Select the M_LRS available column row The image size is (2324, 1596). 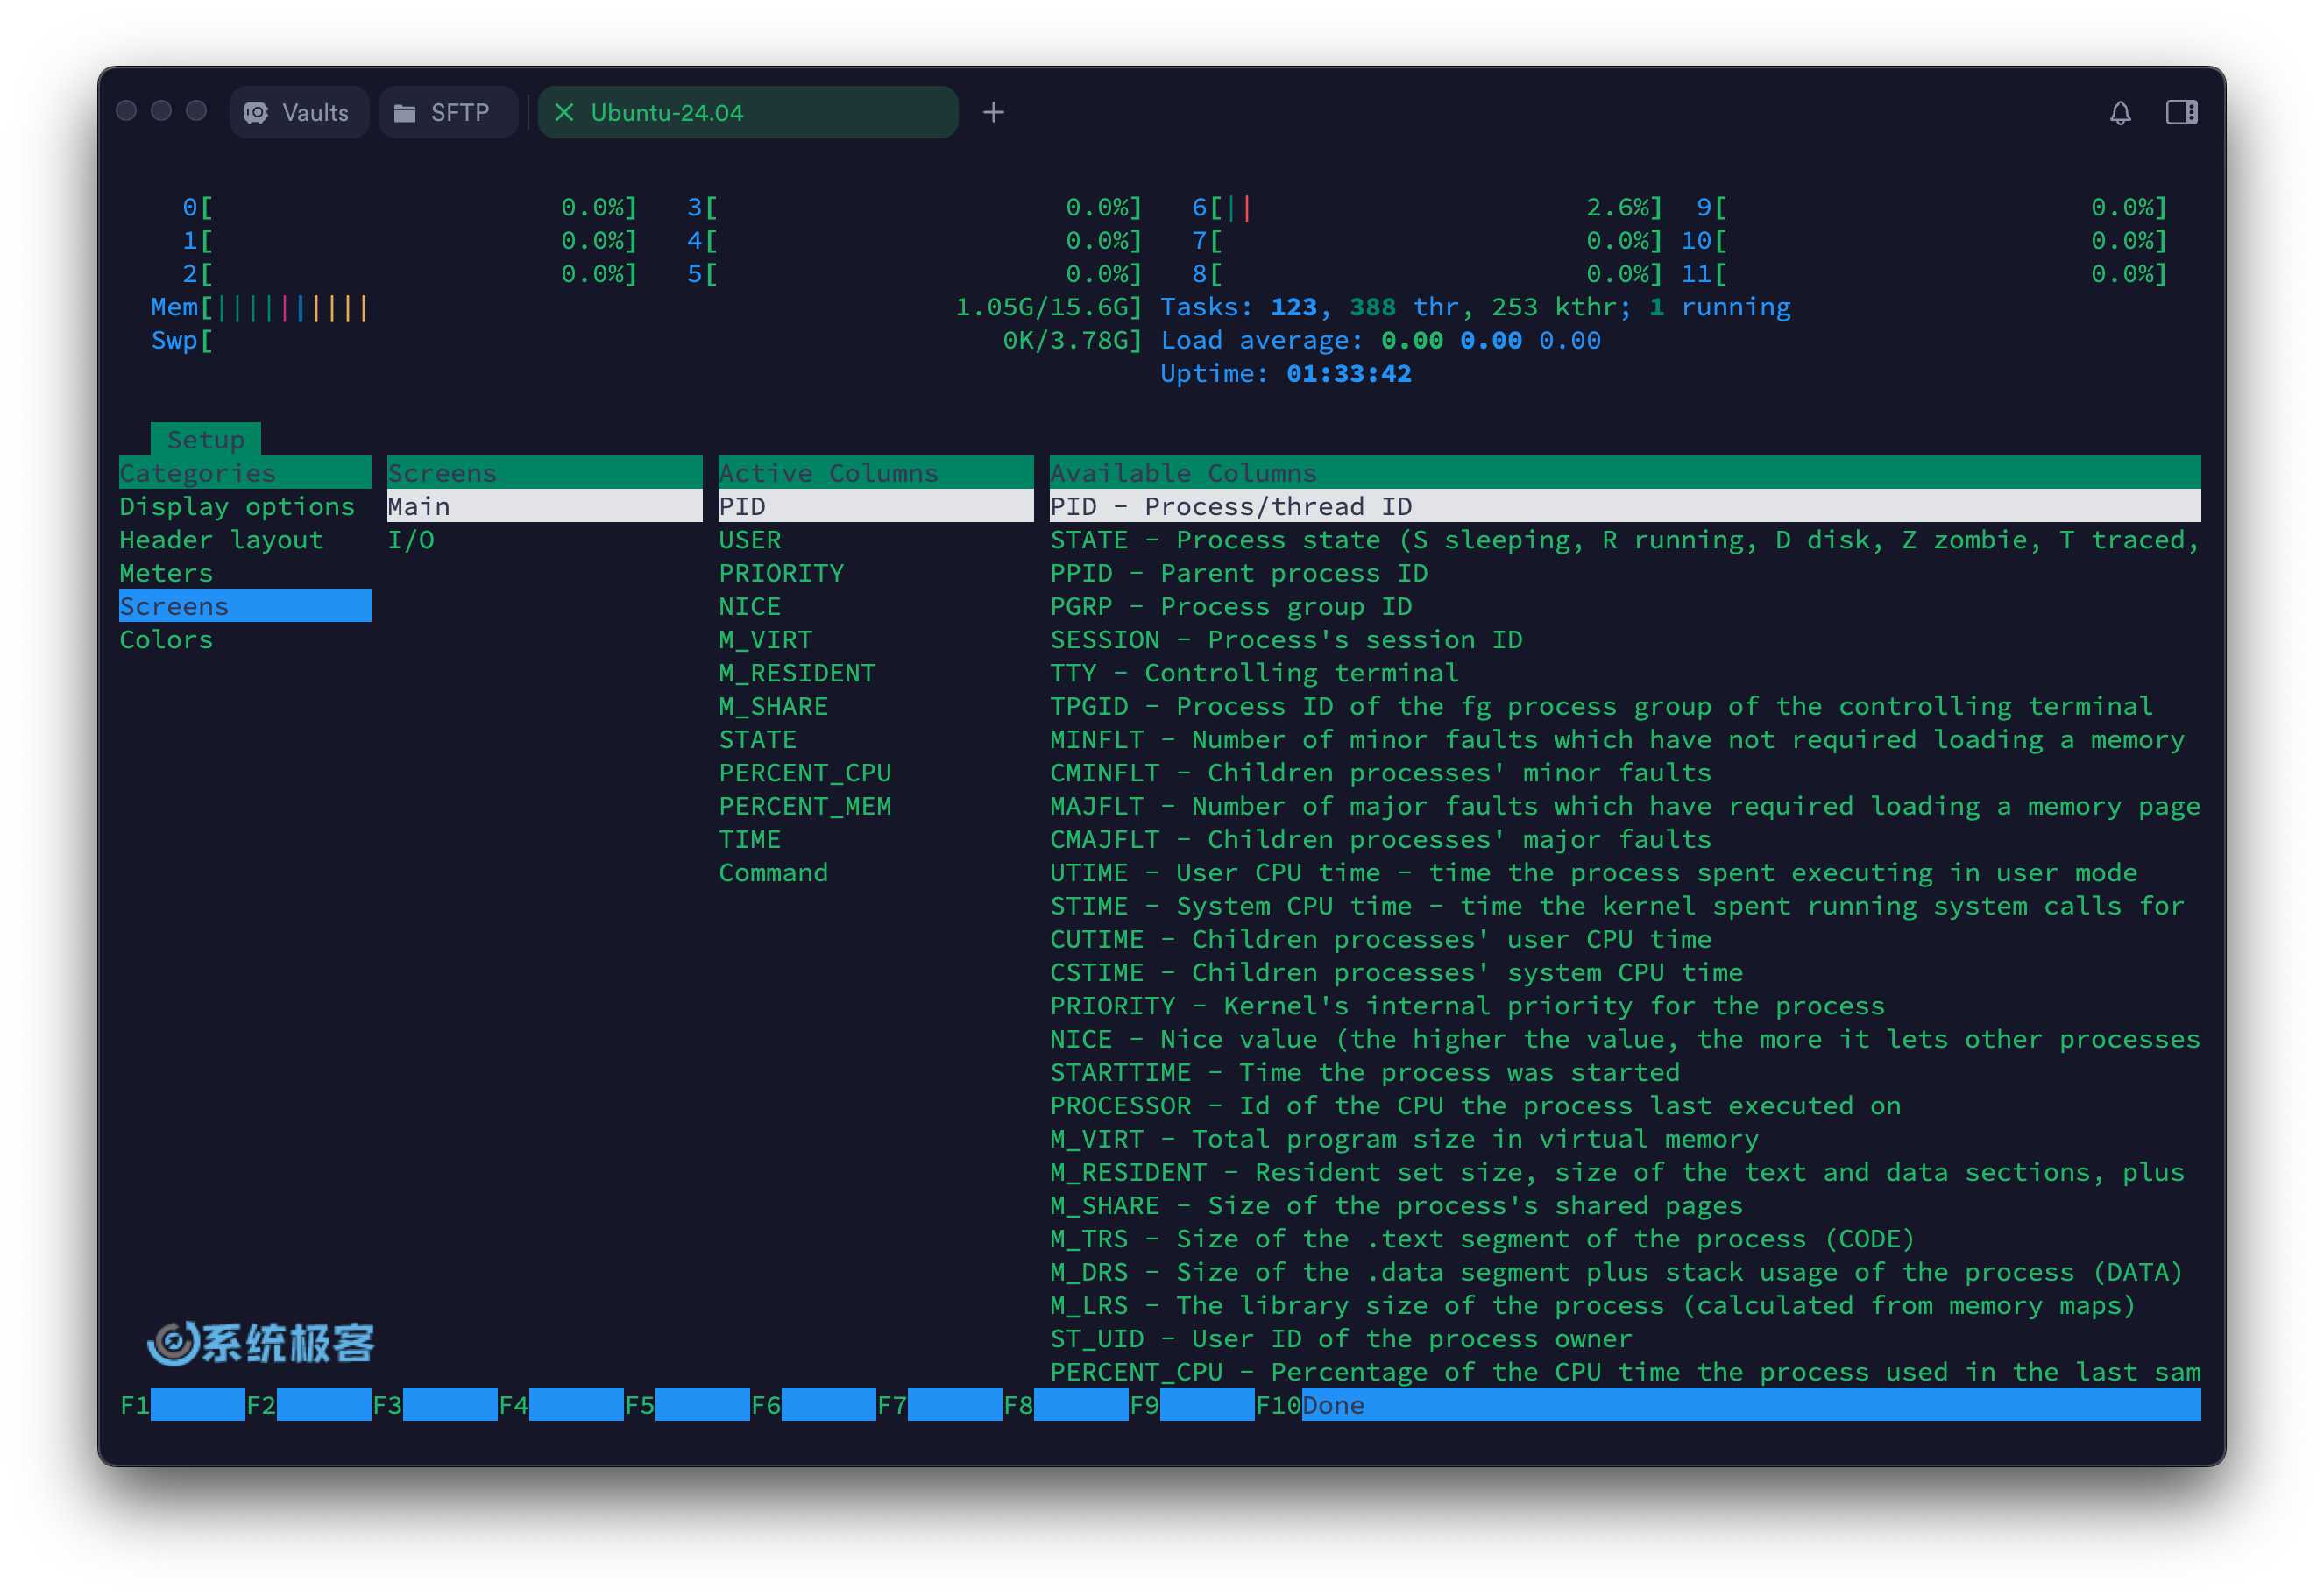1625,1306
